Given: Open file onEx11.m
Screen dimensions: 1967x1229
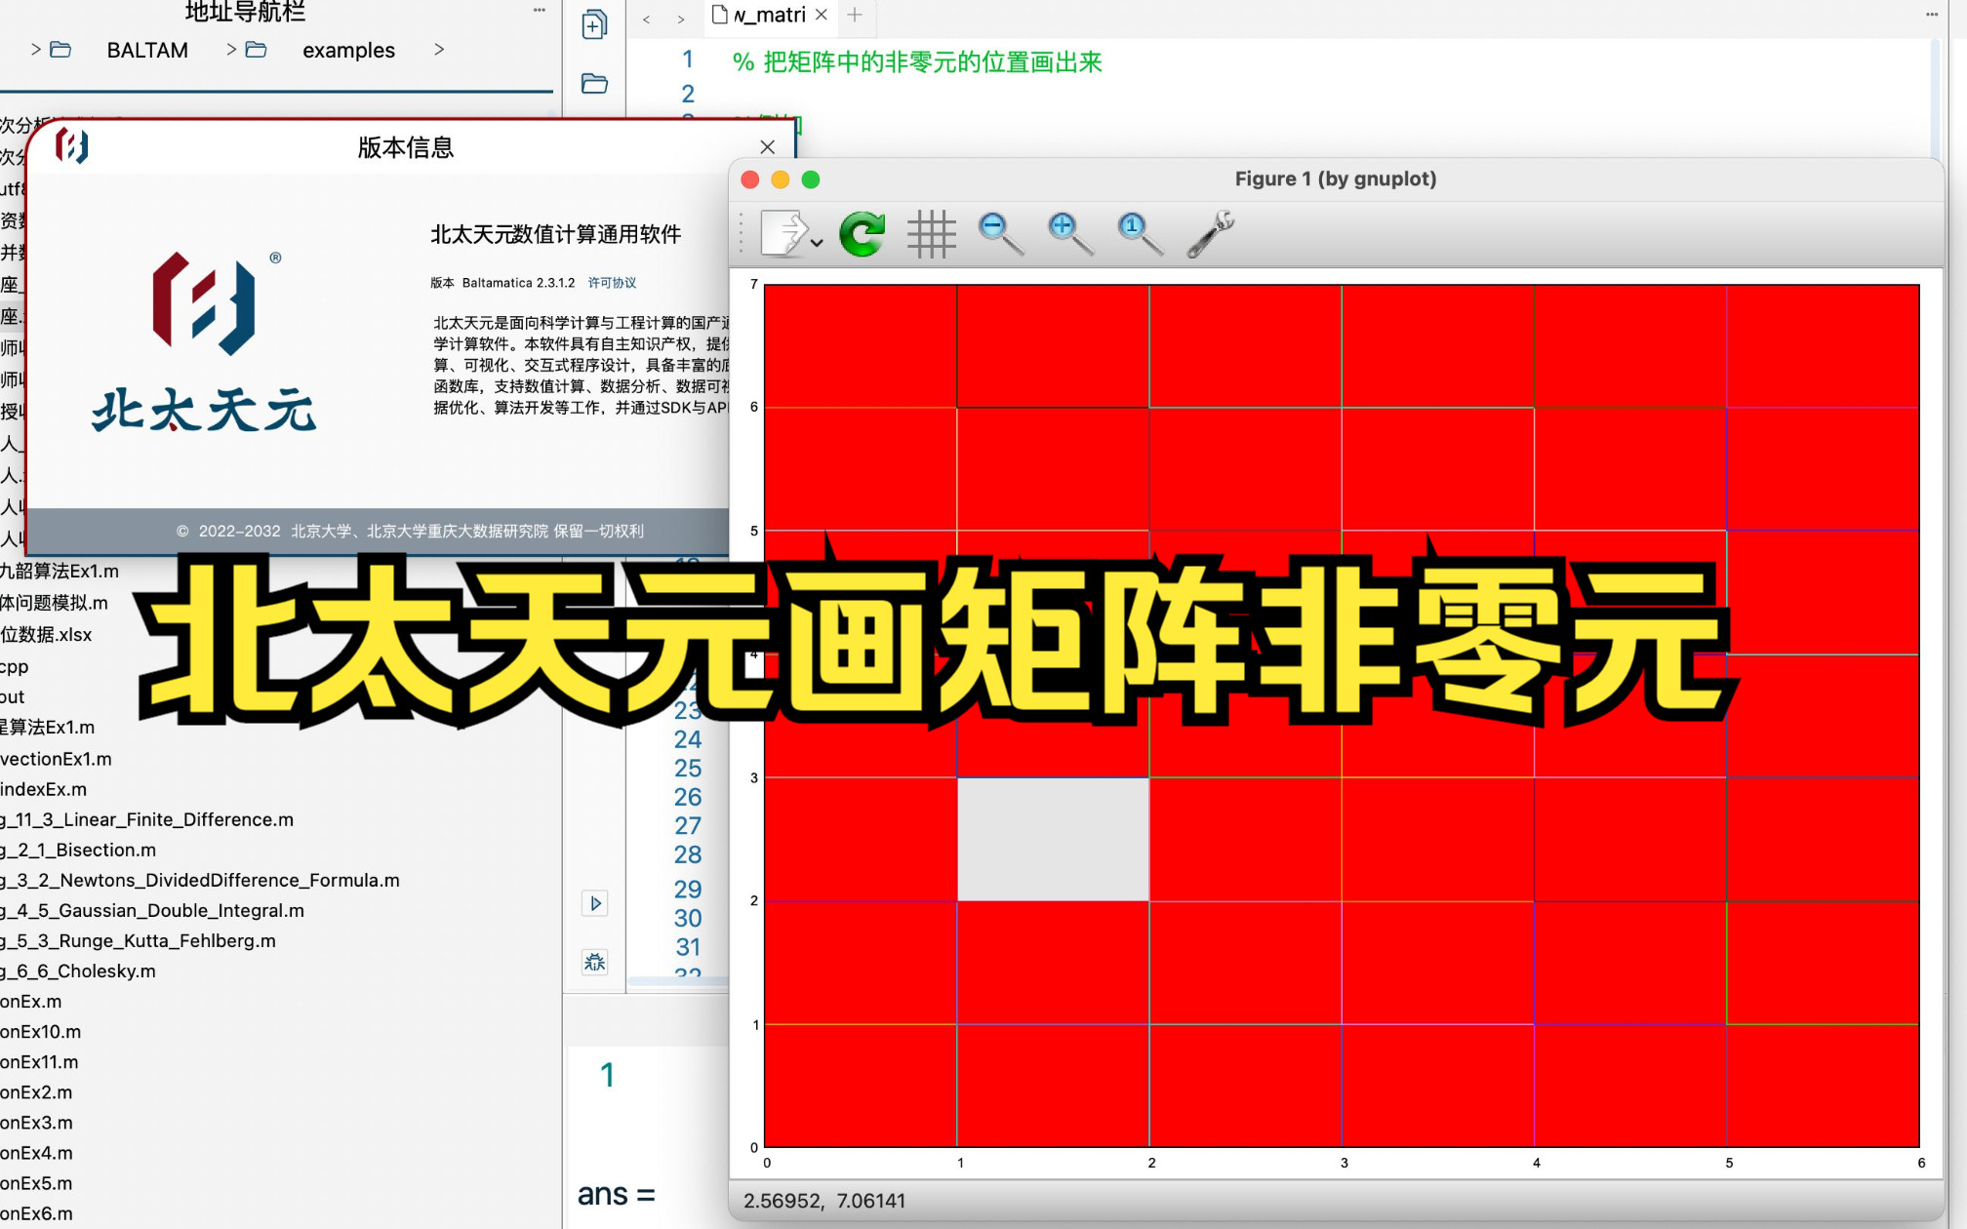Looking at the screenshot, I should (39, 1061).
